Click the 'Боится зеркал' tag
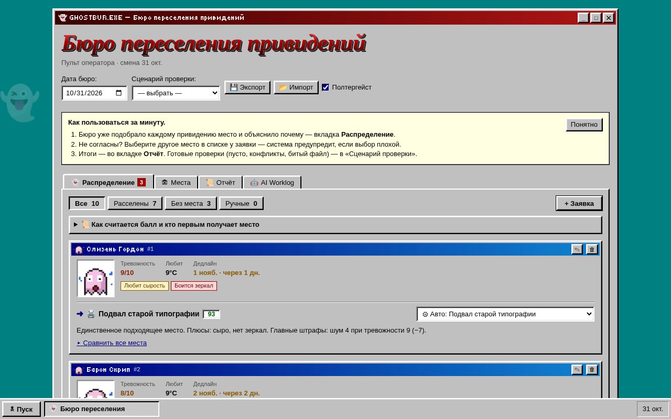The image size is (671, 419). [194, 286]
